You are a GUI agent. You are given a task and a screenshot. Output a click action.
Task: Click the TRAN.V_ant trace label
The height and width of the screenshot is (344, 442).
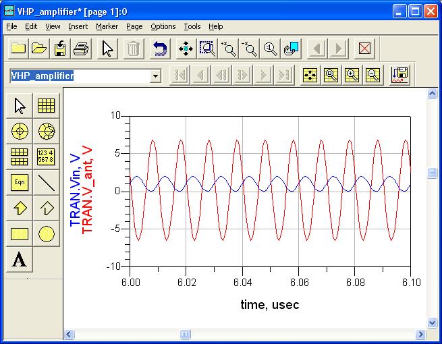pyautogui.click(x=87, y=189)
